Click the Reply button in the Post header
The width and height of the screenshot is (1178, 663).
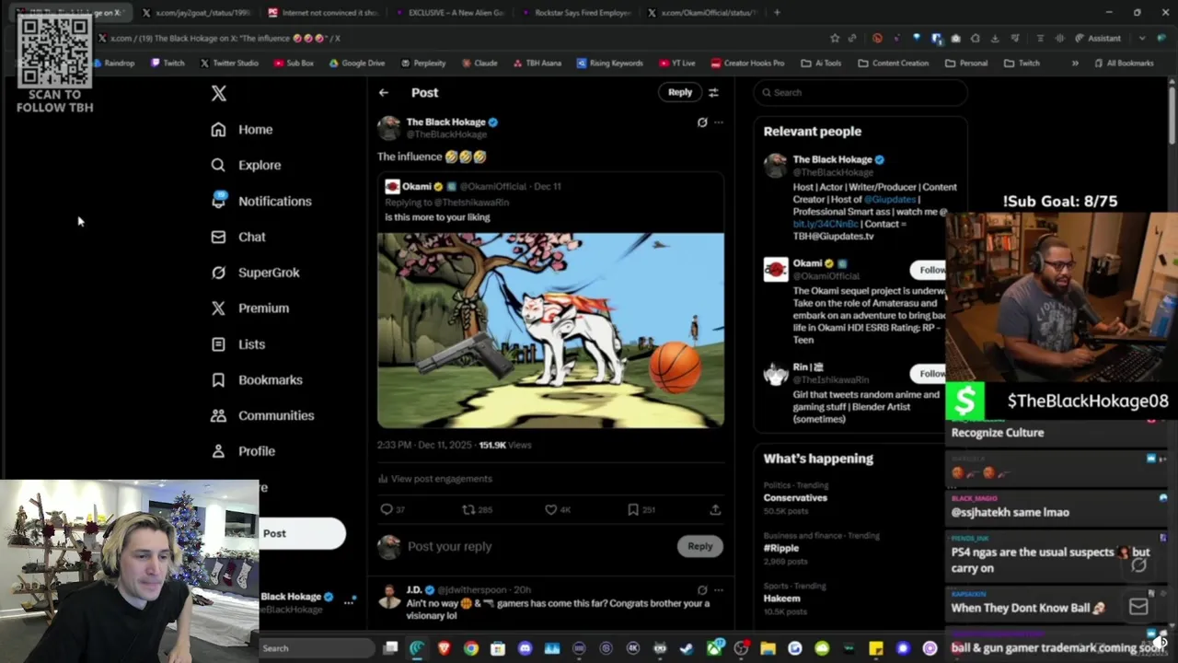(680, 92)
